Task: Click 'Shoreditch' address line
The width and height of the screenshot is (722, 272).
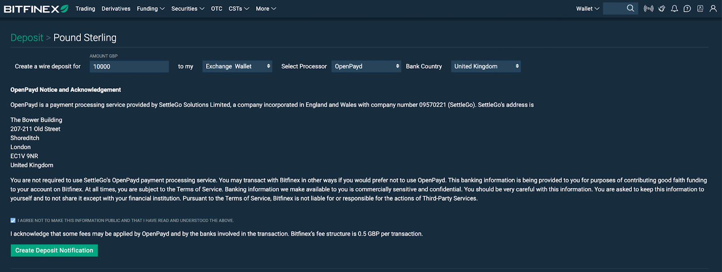Action: click(x=25, y=138)
